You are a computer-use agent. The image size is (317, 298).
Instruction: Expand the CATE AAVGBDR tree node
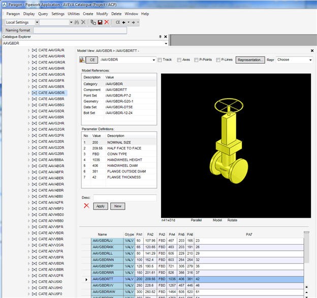coord(29,93)
